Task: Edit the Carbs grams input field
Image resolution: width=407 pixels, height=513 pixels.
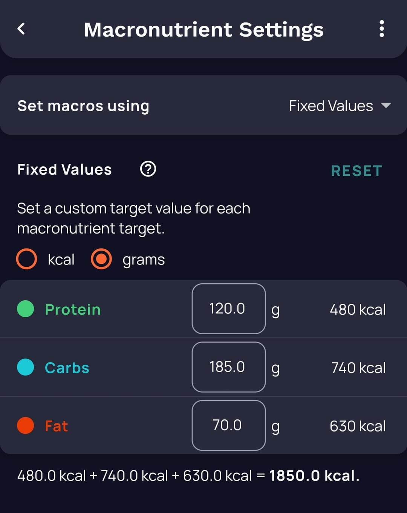Action: (228, 367)
